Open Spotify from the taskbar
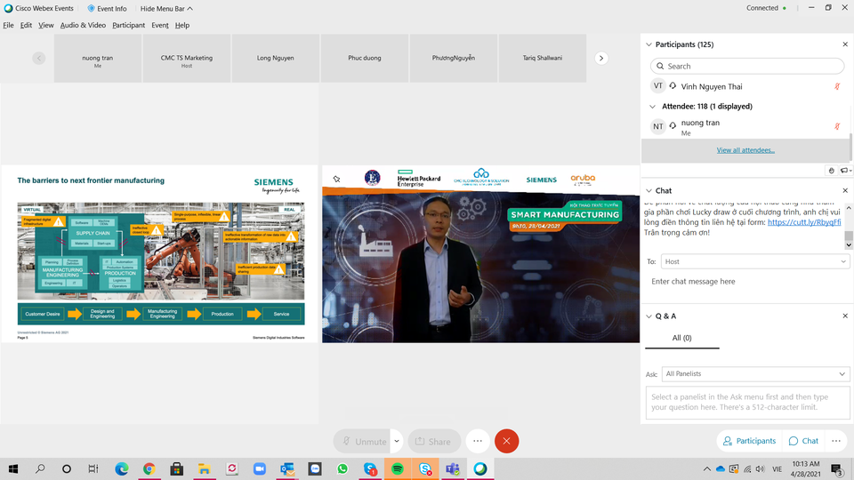Screen dimensions: 854x480 coord(398,468)
